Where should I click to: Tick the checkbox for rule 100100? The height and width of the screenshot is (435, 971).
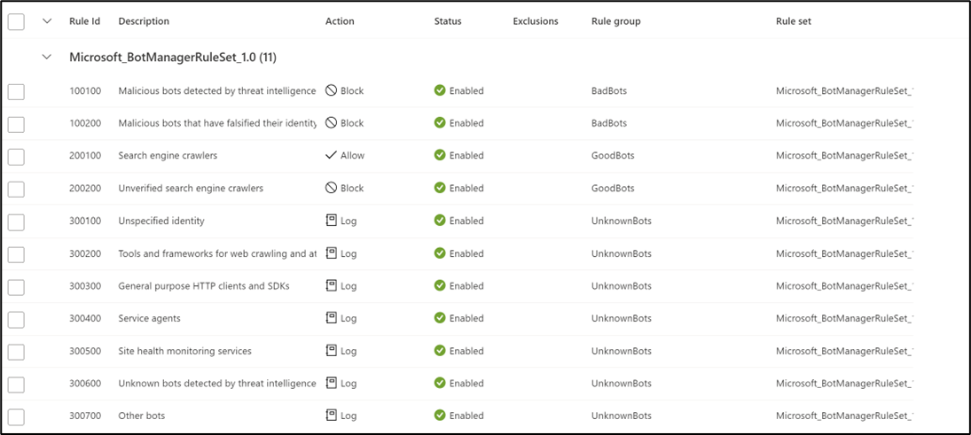pos(16,91)
